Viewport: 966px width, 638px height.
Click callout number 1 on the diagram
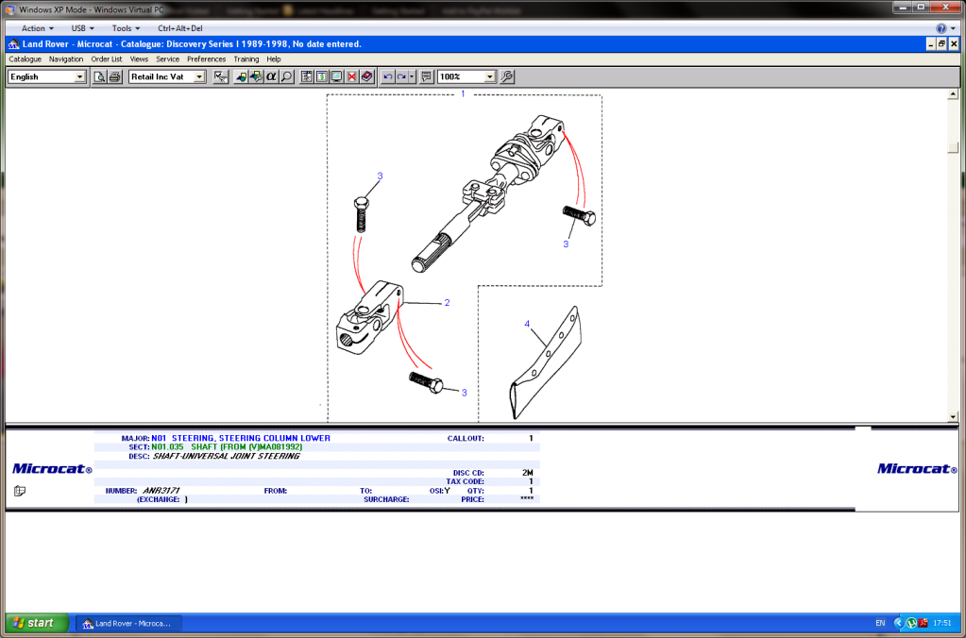[464, 93]
